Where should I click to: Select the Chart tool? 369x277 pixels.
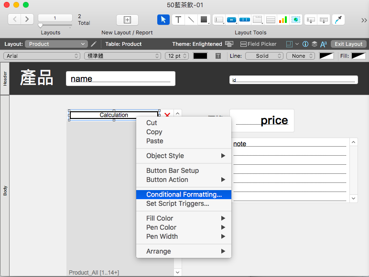coord(283,20)
